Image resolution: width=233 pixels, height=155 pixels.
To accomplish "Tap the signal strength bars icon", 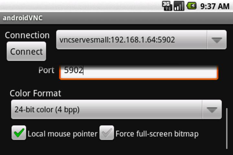I will (179, 6).
